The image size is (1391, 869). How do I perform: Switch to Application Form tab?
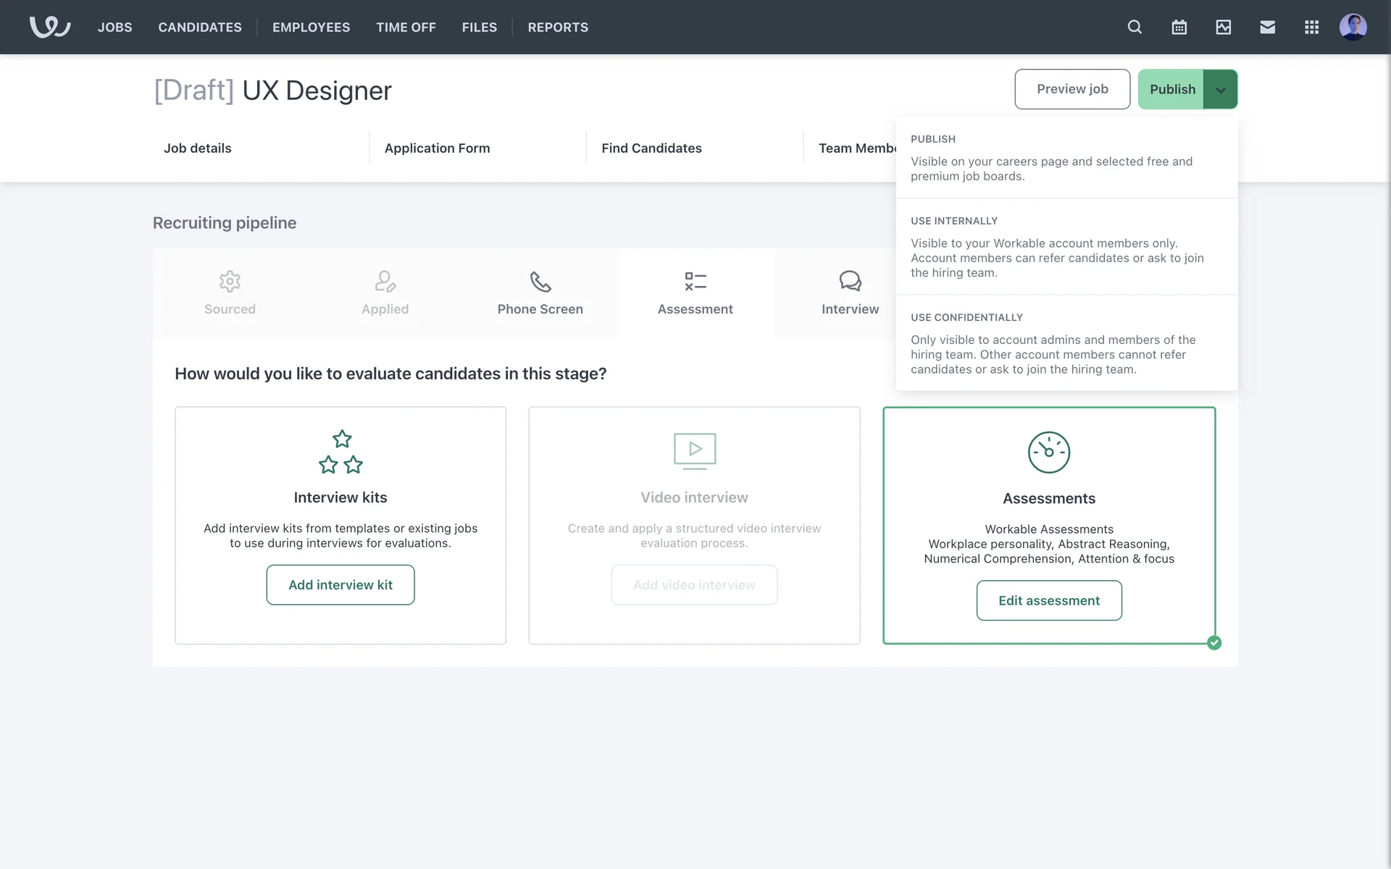coord(437,148)
